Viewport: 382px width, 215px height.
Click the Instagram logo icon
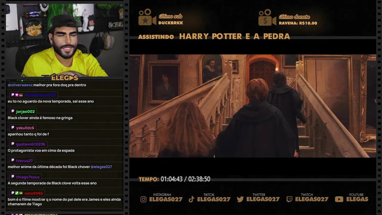click(x=144, y=199)
